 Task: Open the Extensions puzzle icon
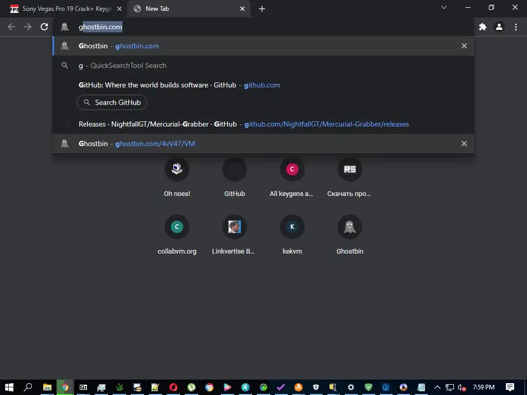coord(483,27)
